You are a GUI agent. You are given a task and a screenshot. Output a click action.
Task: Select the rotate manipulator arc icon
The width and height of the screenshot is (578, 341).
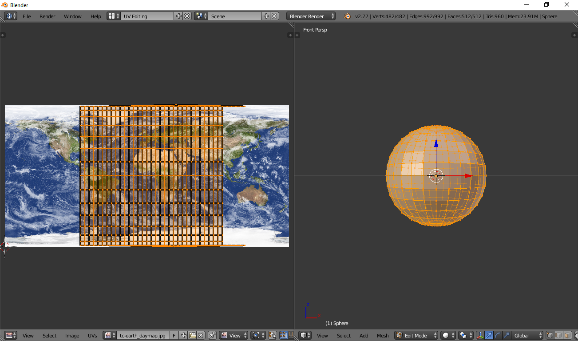point(498,336)
